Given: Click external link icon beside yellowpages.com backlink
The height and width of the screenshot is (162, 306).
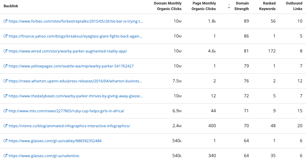Looking at the screenshot, I should coord(6,66).
